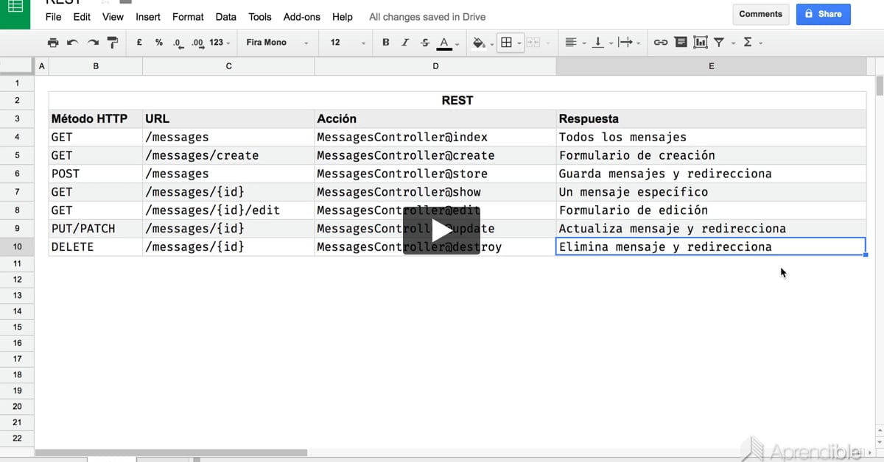Open the fill color bucket

coord(482,43)
